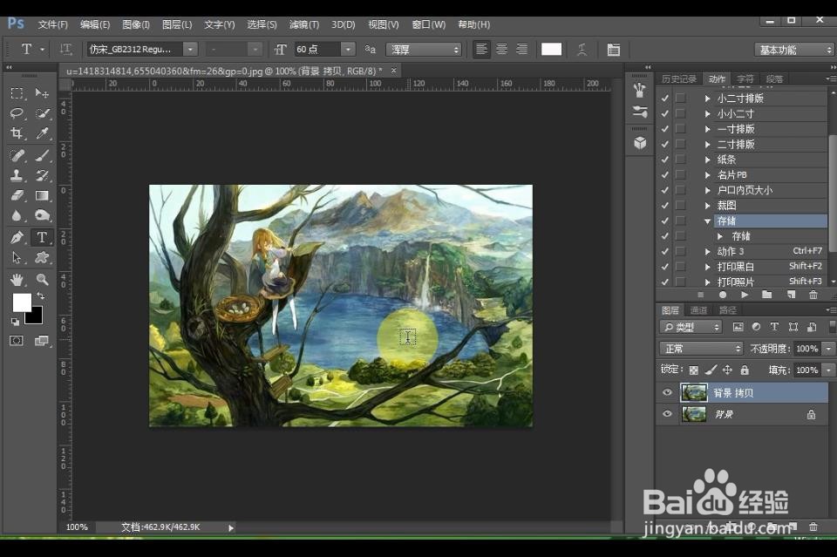Reset default foreground and background colors
Image resolution: width=837 pixels, height=557 pixels.
click(x=15, y=321)
